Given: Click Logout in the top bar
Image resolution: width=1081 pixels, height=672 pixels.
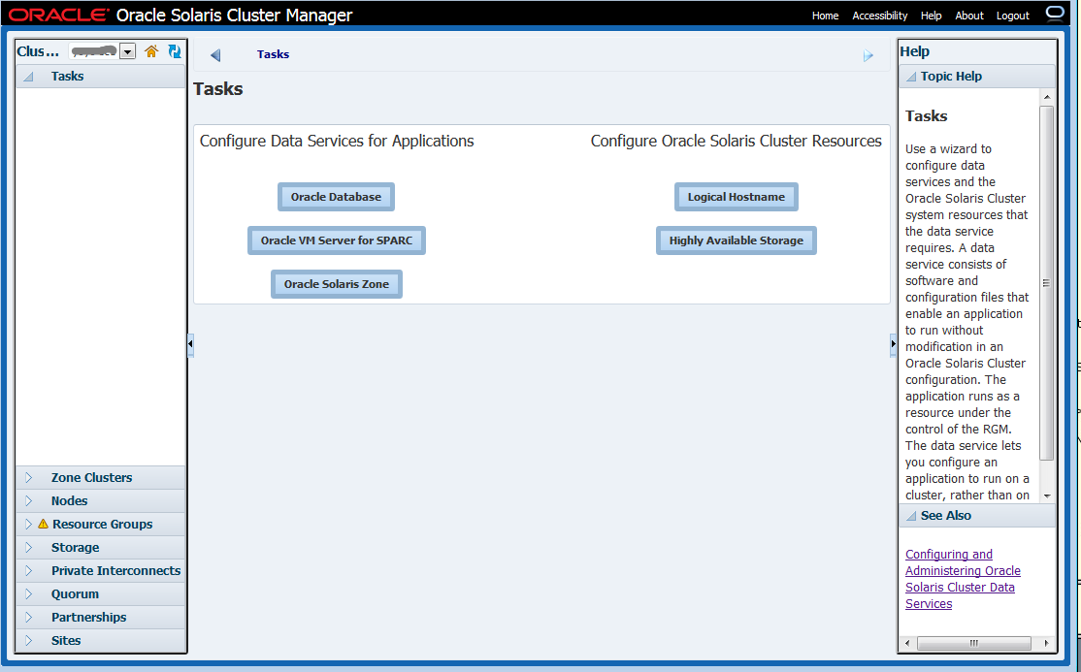Looking at the screenshot, I should [1013, 16].
